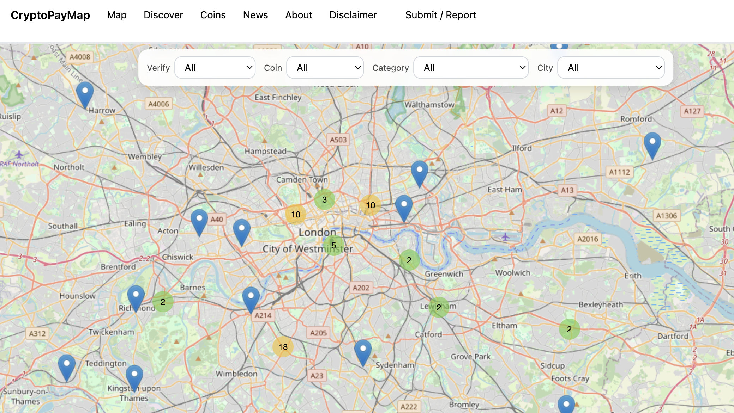Open the Coin selection dropdown

point(325,68)
